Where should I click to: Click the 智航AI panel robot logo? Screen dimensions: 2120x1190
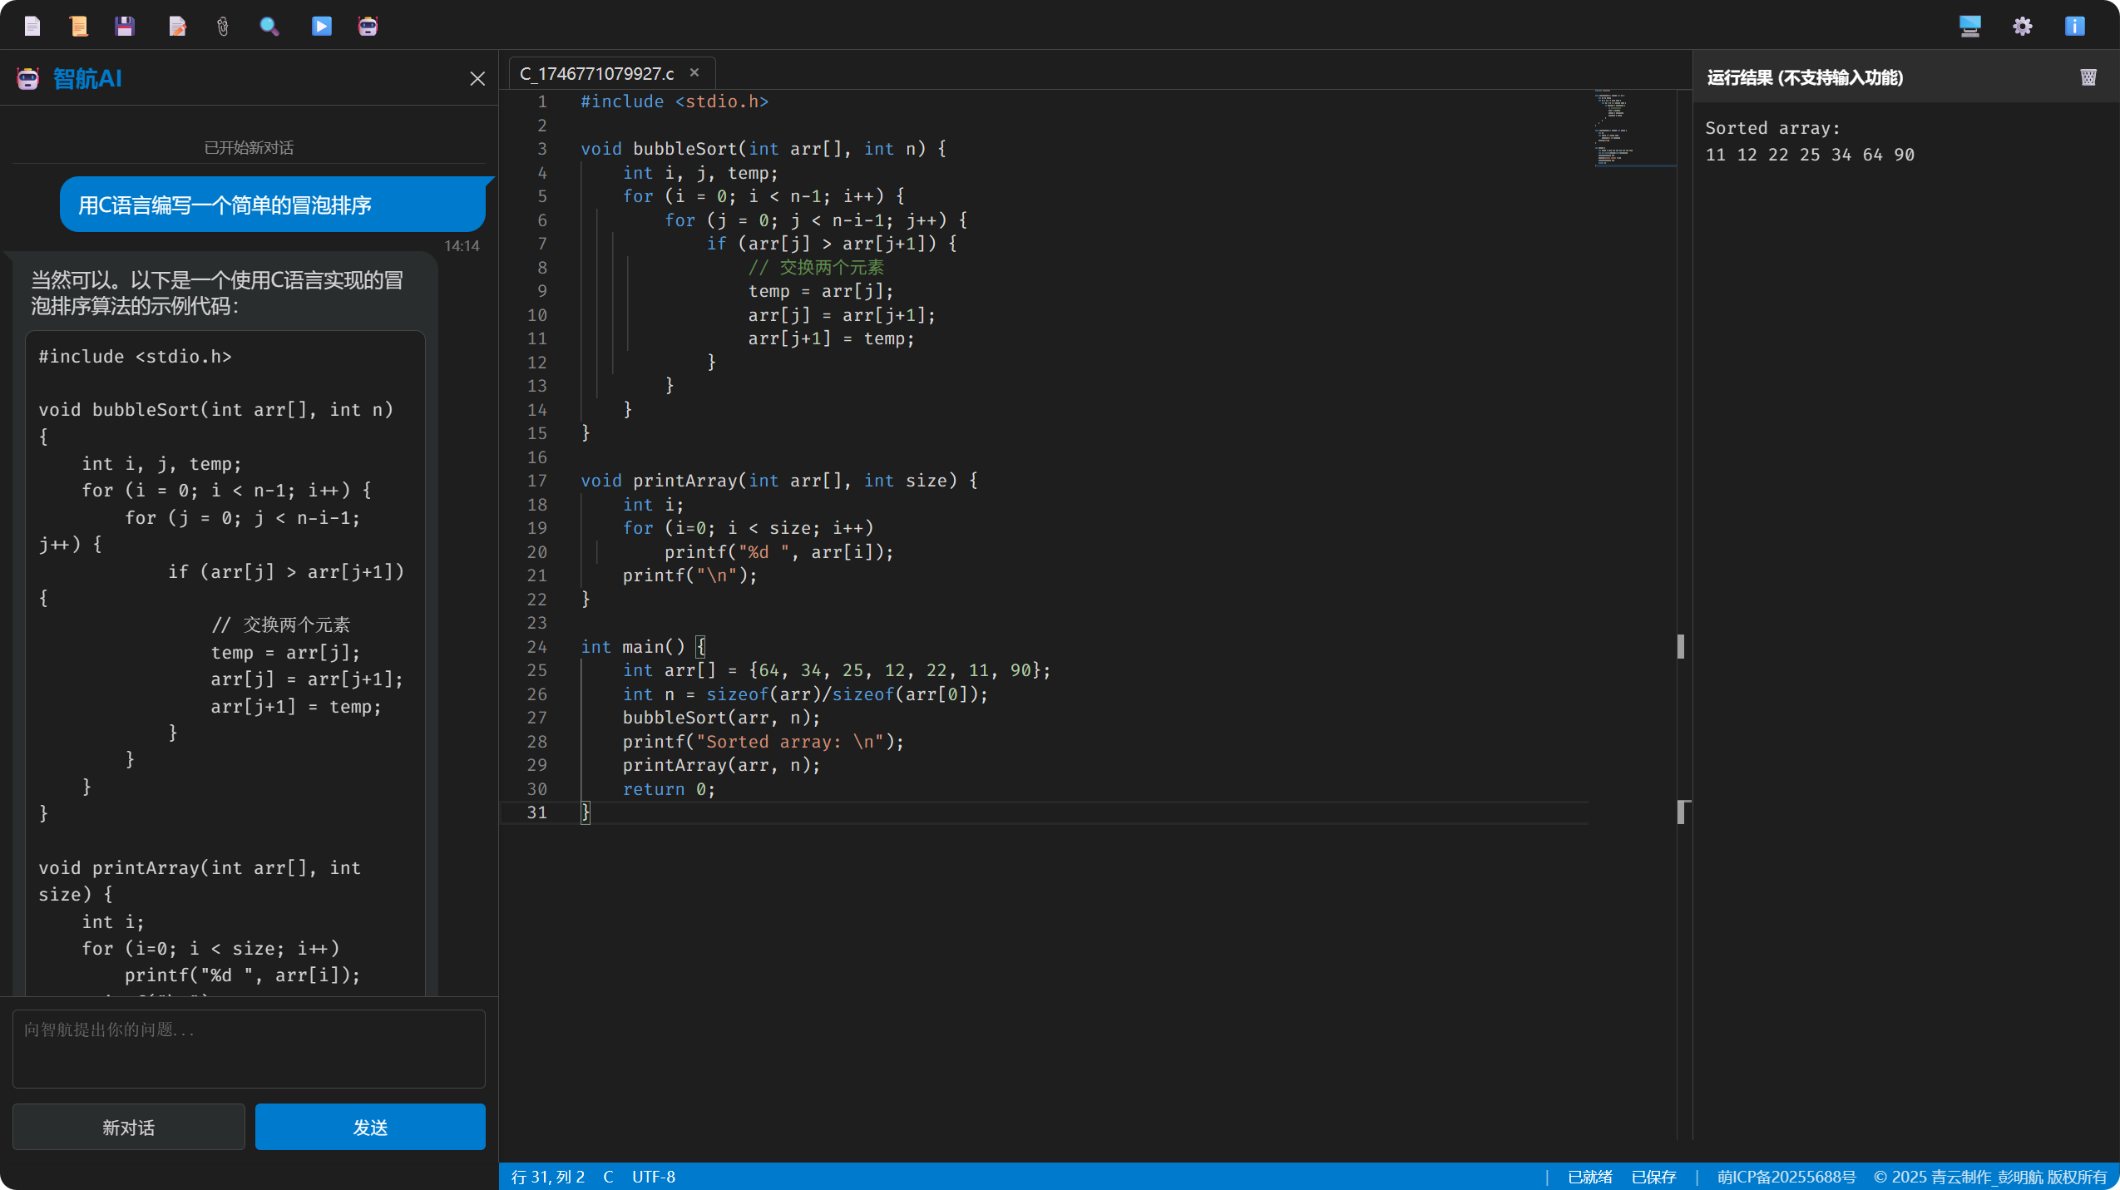click(28, 78)
